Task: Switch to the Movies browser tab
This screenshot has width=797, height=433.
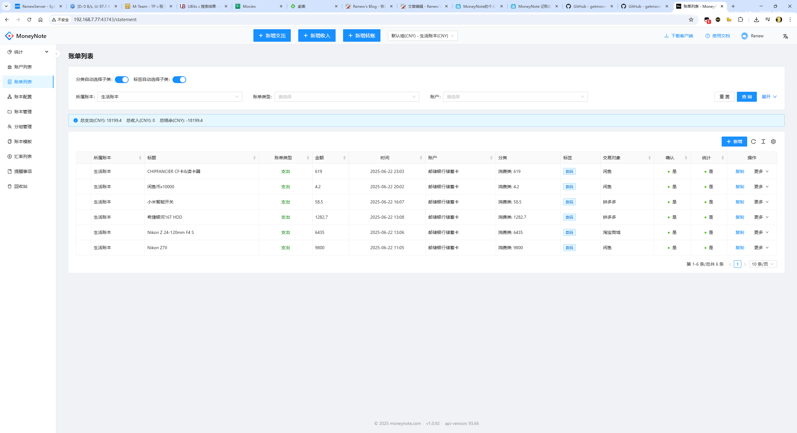Action: tap(259, 6)
